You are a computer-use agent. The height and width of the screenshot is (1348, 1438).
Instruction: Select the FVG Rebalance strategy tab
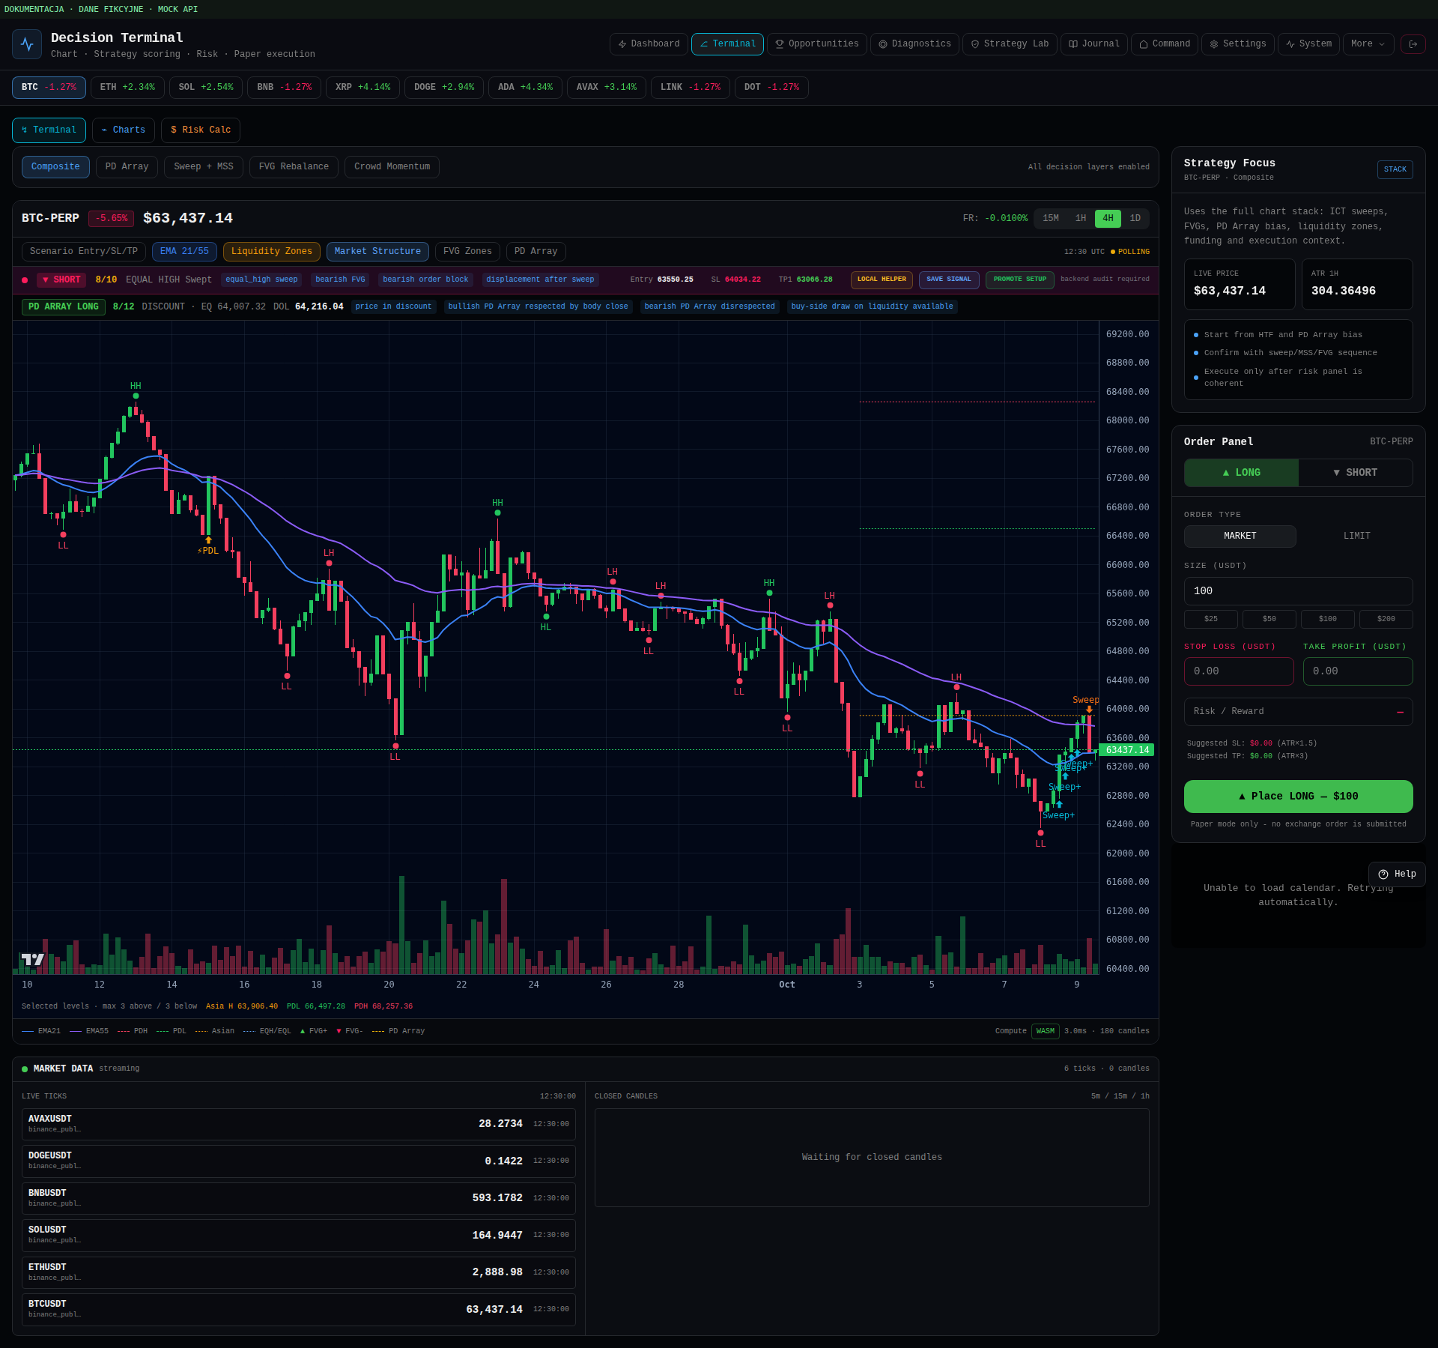[x=294, y=167]
